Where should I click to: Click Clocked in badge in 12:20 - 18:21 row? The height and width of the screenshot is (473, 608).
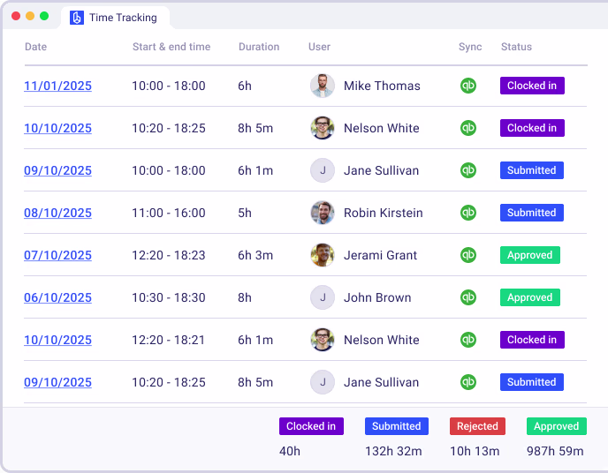pyautogui.click(x=532, y=340)
